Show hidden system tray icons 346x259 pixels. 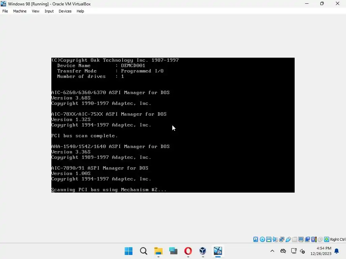click(x=272, y=251)
